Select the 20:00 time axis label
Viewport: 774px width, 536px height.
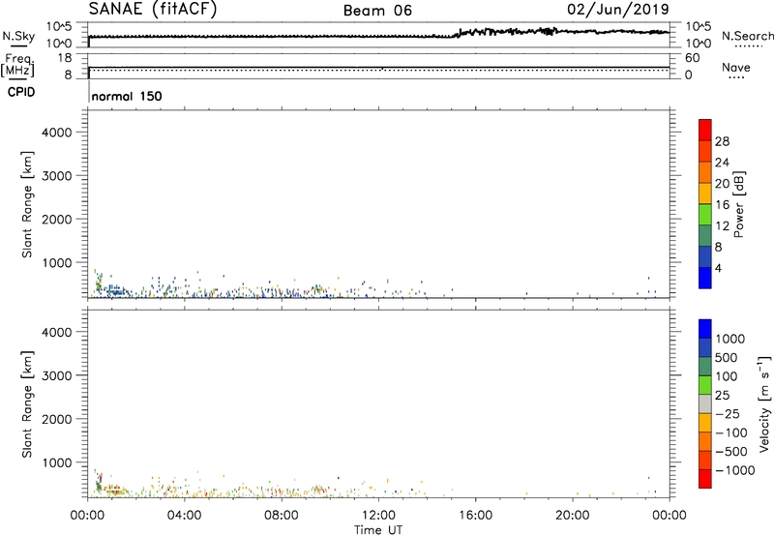tap(573, 516)
